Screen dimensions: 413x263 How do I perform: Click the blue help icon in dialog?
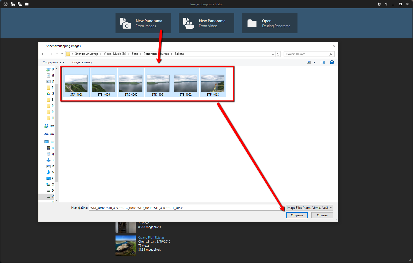pyautogui.click(x=332, y=62)
